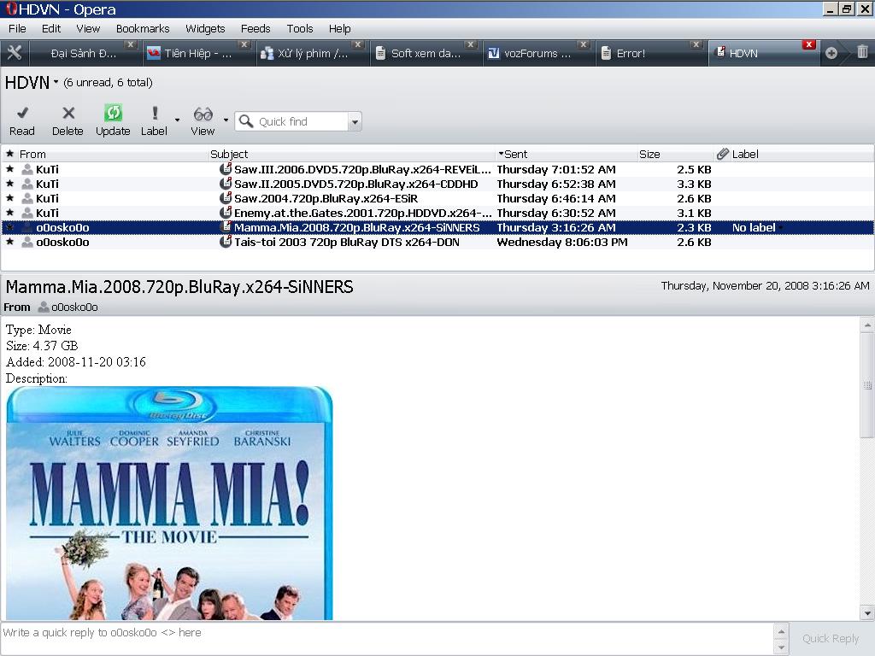Toggle the star flag on Tais-toi 2003 message
This screenshot has height=656, width=875.
[x=10, y=242]
